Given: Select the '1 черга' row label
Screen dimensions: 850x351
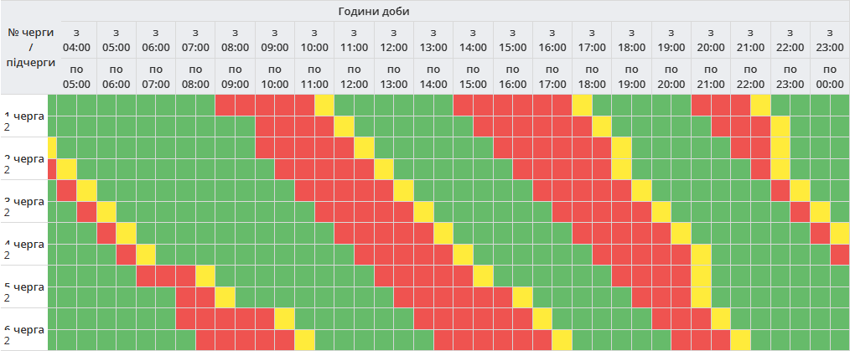Looking at the screenshot, I should coord(25,116).
